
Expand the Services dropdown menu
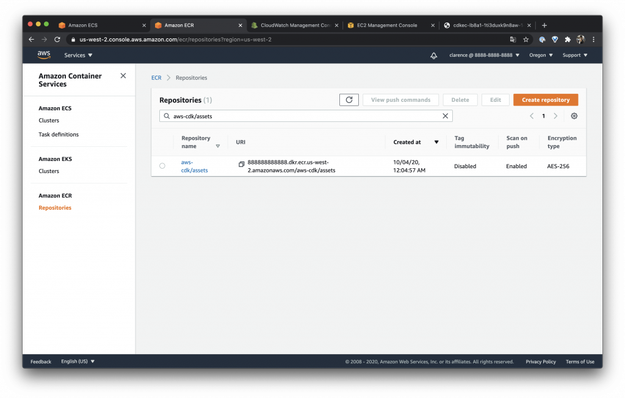tap(78, 55)
